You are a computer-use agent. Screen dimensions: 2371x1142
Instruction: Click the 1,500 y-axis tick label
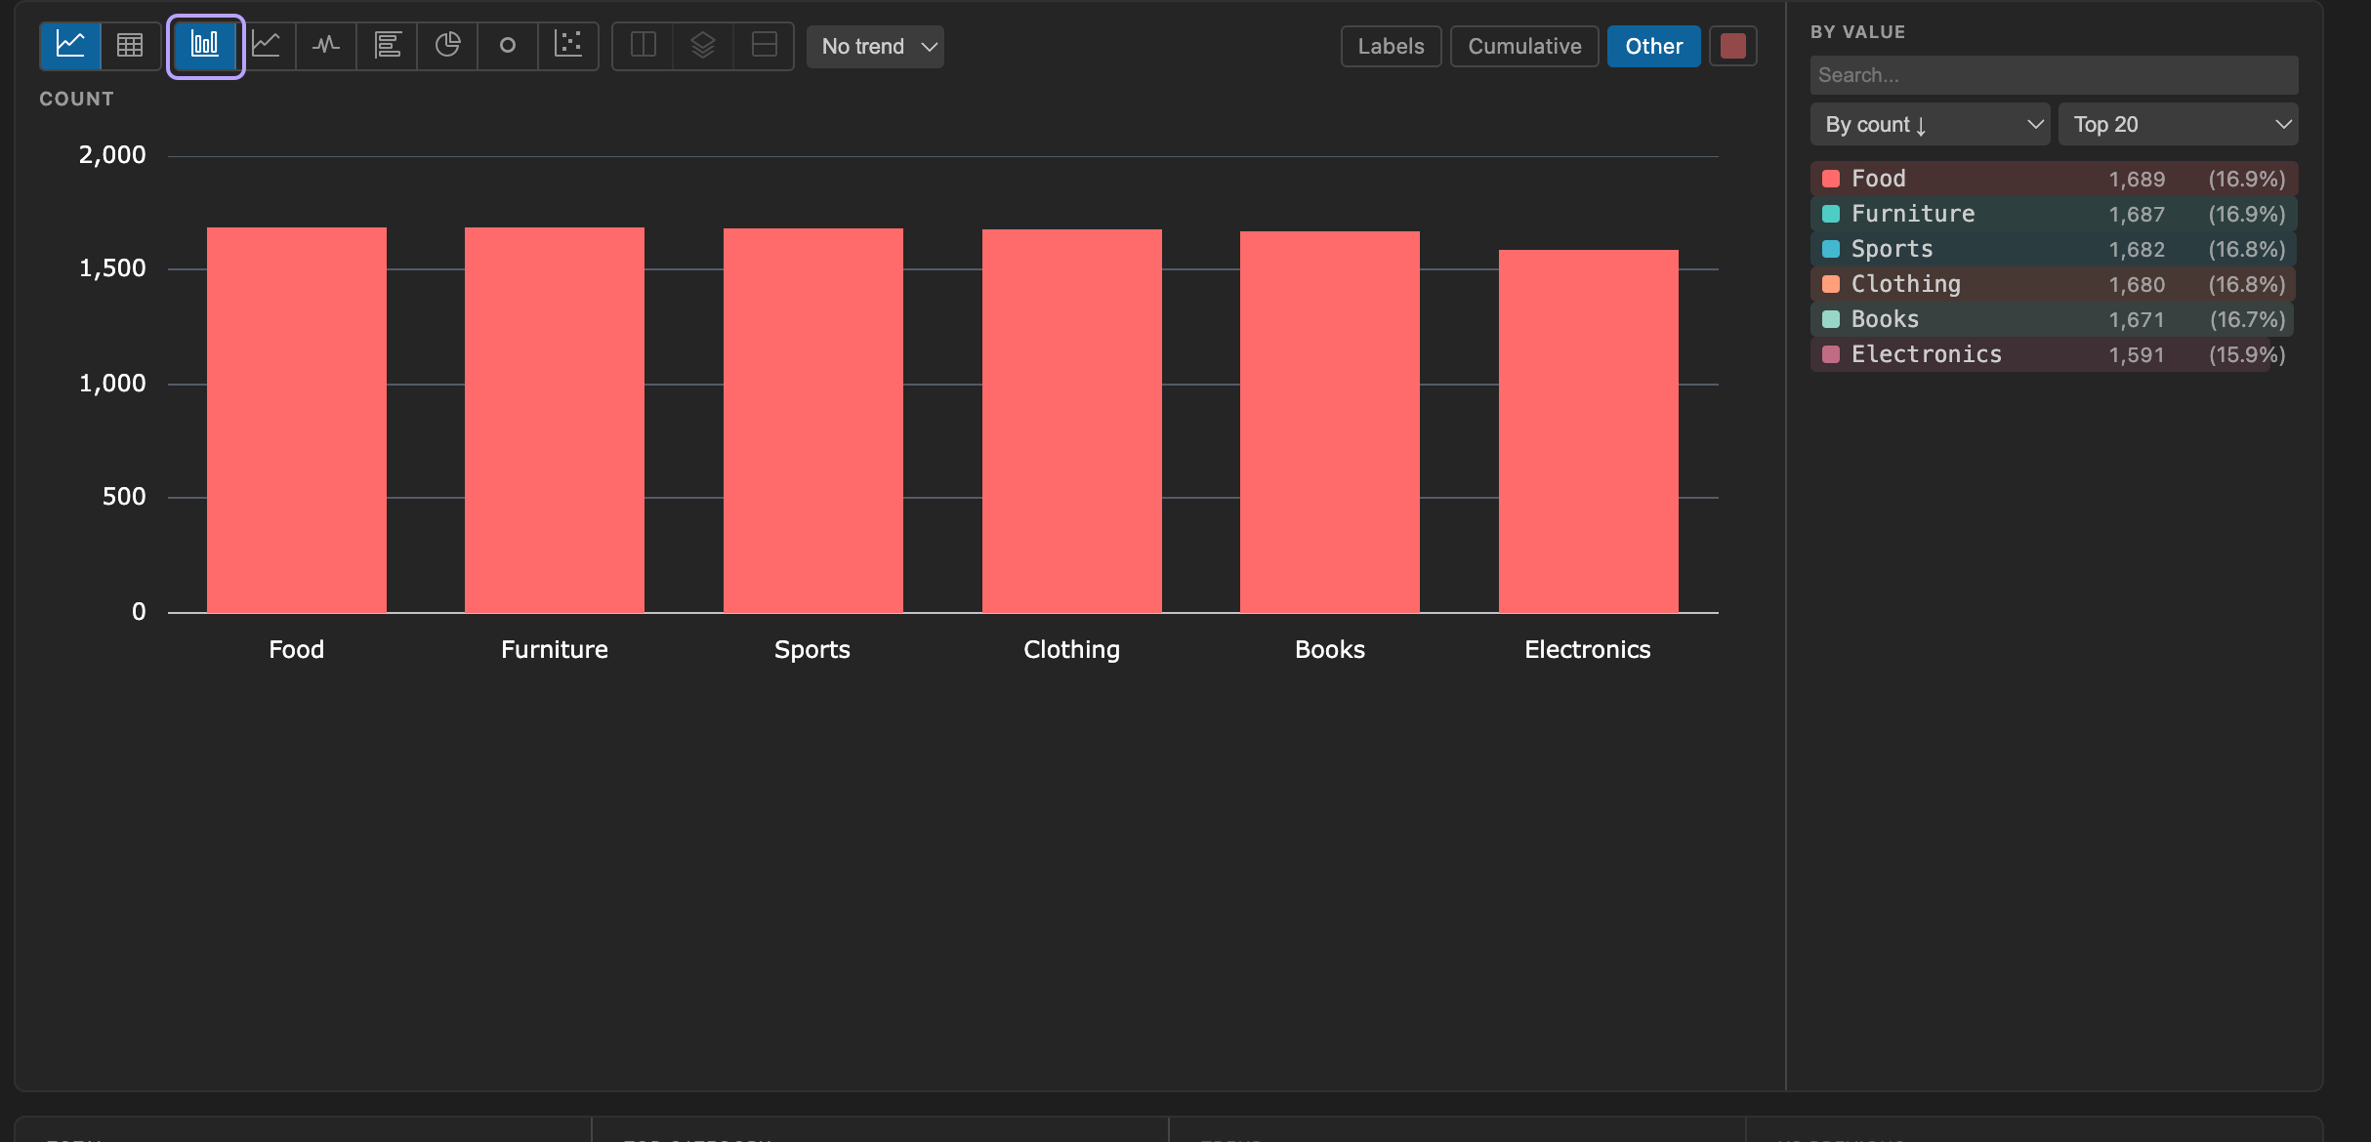pos(112,267)
